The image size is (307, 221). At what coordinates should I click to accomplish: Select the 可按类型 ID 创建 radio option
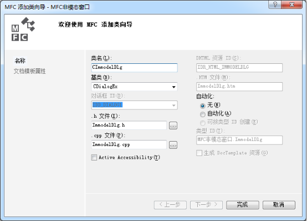pyautogui.click(x=203, y=123)
